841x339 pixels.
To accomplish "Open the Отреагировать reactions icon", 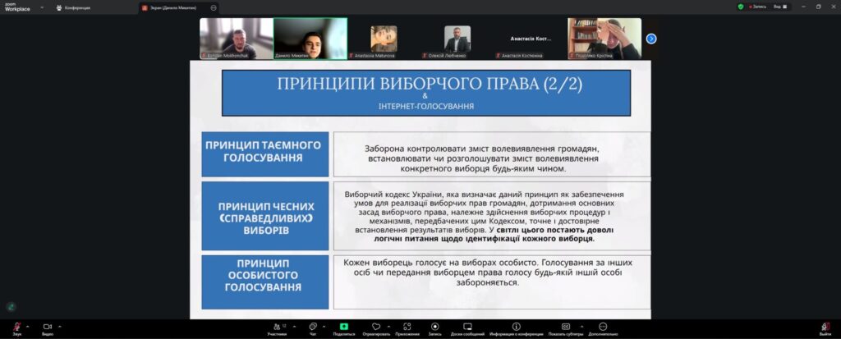I will pos(376,327).
